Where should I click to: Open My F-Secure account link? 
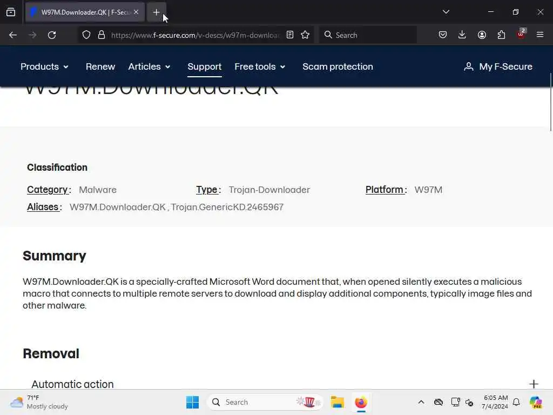(498, 66)
